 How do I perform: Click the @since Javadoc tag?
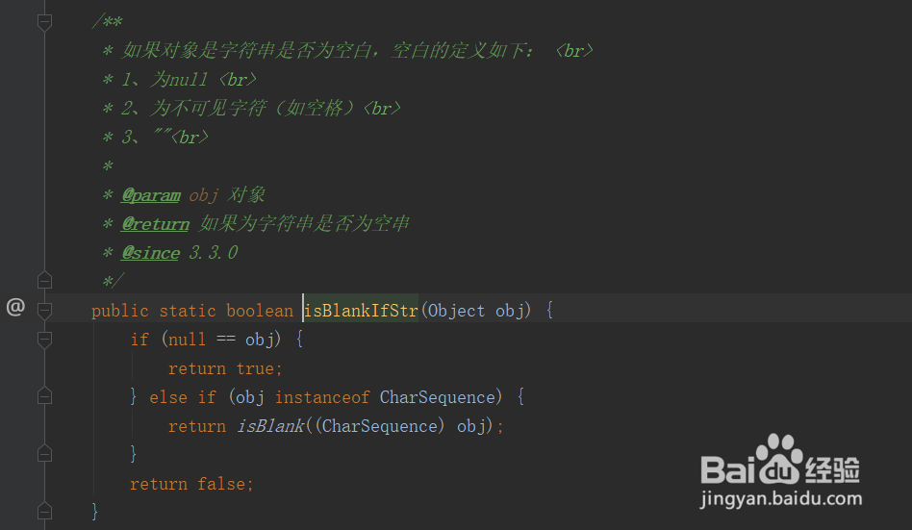(150, 253)
